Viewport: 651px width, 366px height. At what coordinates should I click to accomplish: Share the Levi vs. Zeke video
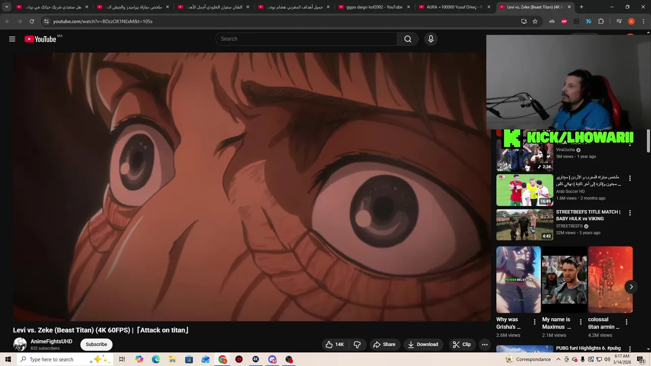click(384, 345)
